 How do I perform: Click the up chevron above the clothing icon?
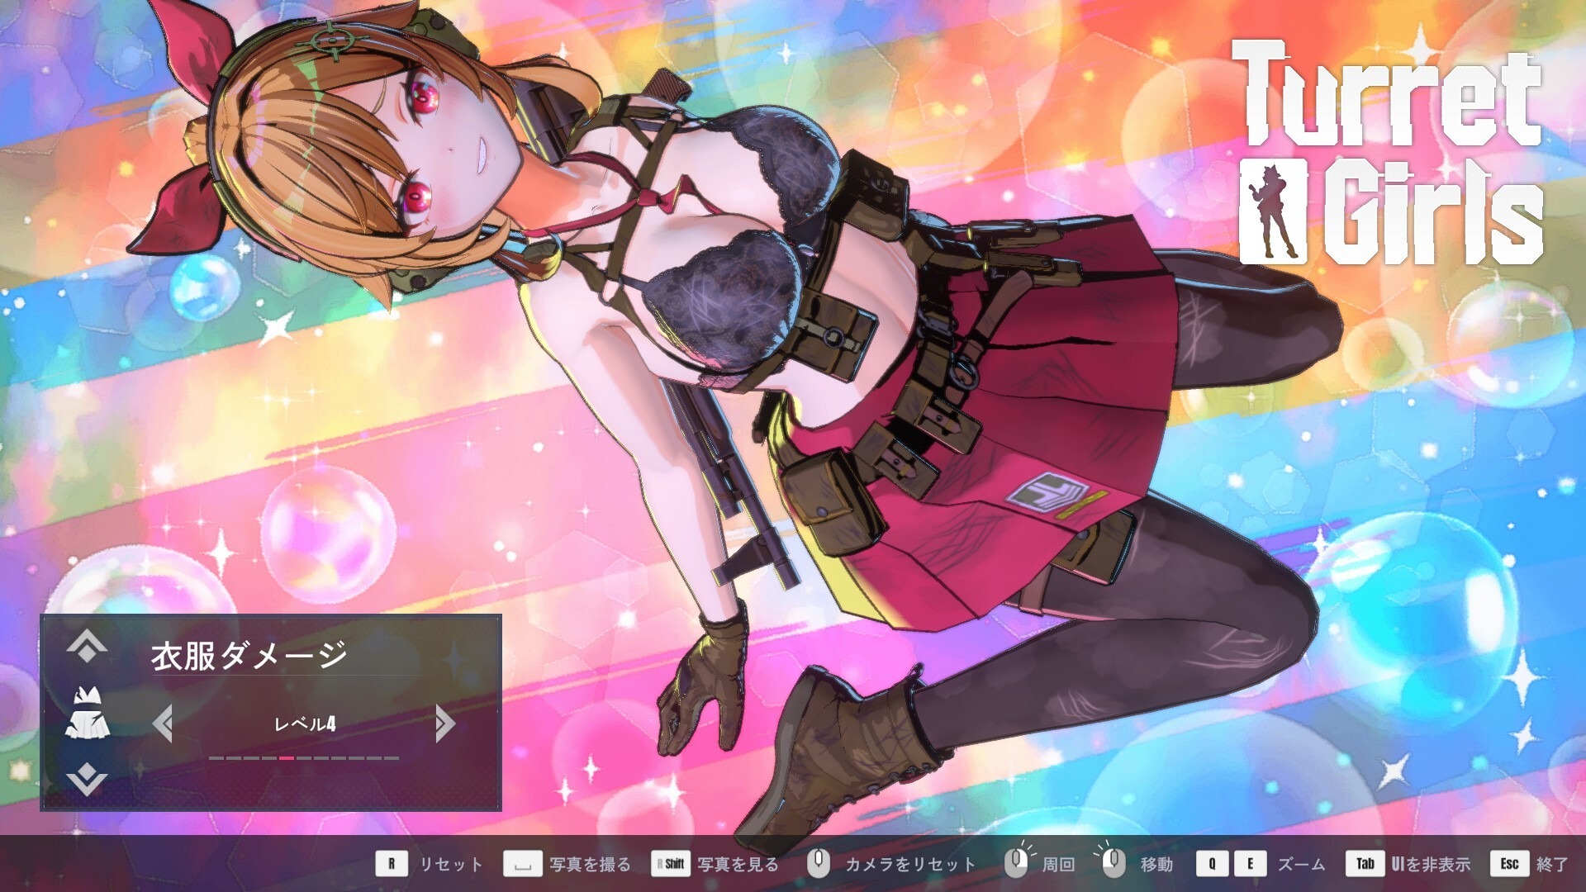87,646
